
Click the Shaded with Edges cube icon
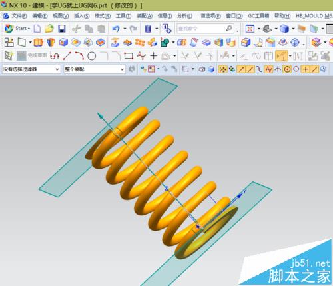click(284, 29)
